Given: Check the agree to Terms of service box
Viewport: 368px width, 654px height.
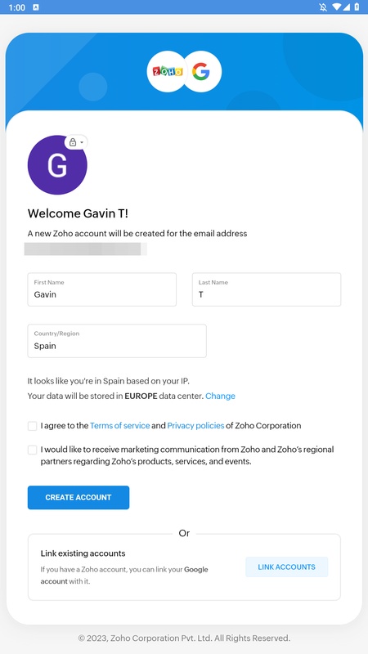Looking at the screenshot, I should pos(32,426).
